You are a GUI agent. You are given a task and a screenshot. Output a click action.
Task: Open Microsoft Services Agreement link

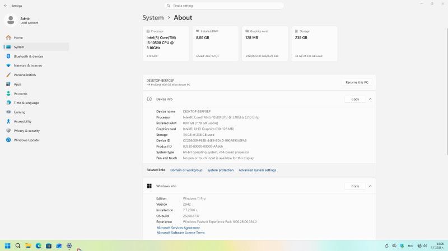[x=178, y=228]
